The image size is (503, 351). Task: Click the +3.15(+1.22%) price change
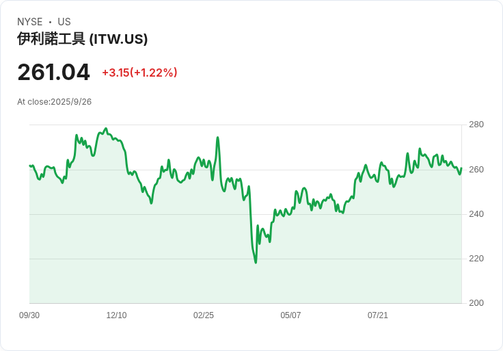pos(139,73)
